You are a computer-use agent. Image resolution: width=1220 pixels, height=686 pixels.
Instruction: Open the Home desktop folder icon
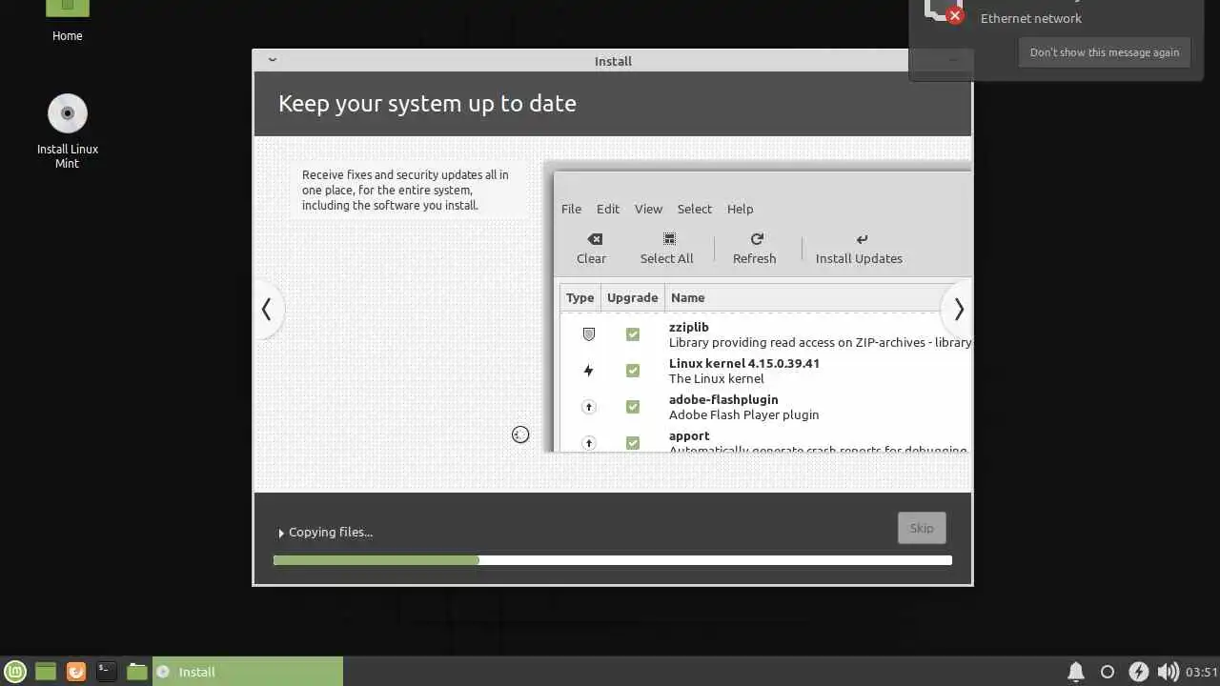pyautogui.click(x=67, y=9)
